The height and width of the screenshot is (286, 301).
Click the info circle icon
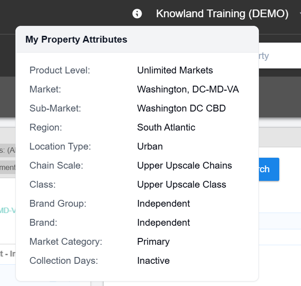coord(137,14)
